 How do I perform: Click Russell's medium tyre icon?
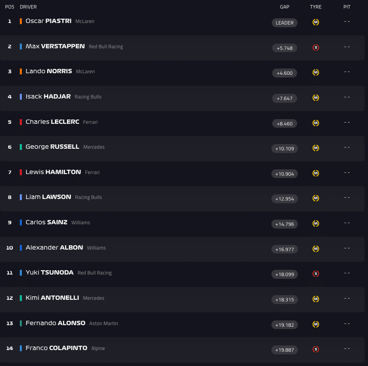pyautogui.click(x=316, y=148)
